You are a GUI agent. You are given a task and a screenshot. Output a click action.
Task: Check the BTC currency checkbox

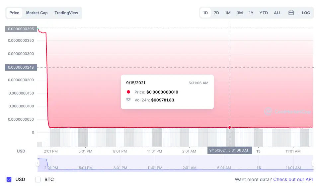point(38,179)
